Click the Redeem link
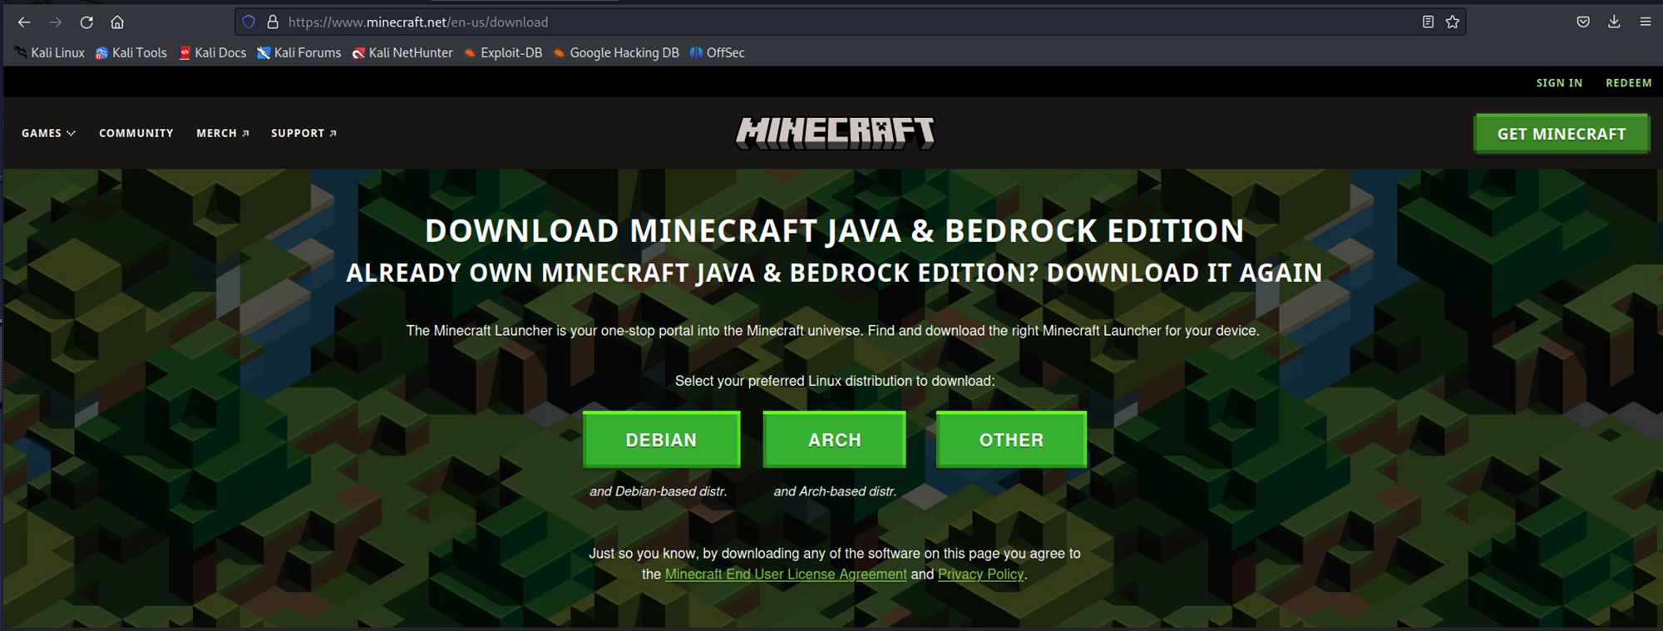 1628,83
